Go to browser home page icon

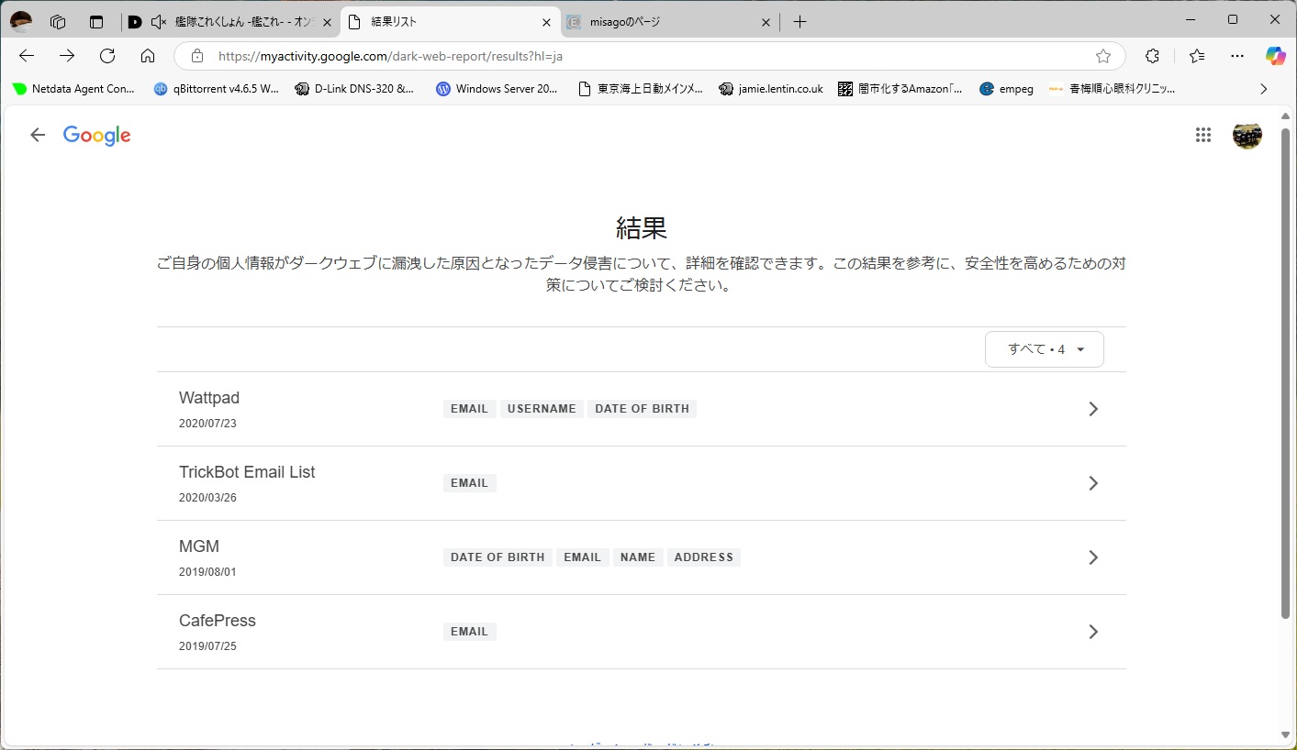148,56
